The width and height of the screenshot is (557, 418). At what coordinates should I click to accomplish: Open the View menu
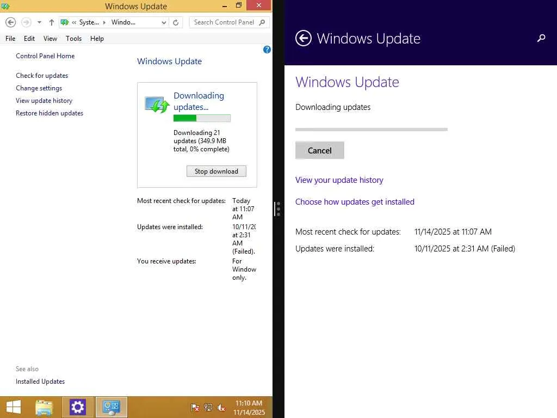point(50,39)
